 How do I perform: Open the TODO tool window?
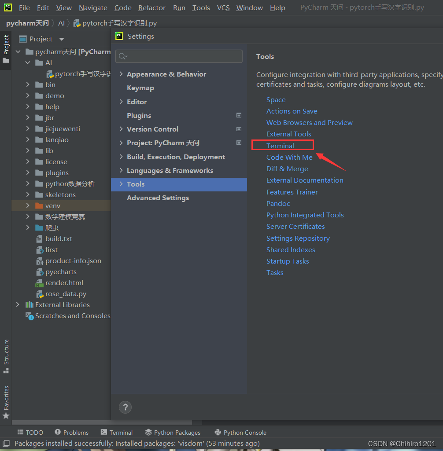click(x=30, y=433)
